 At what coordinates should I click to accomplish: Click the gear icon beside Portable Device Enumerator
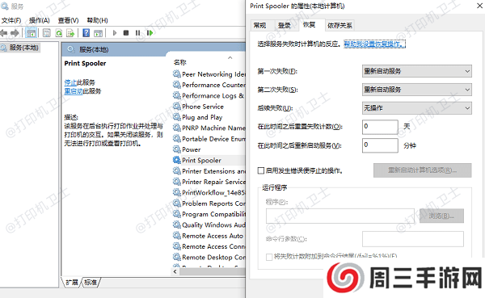[176, 139]
